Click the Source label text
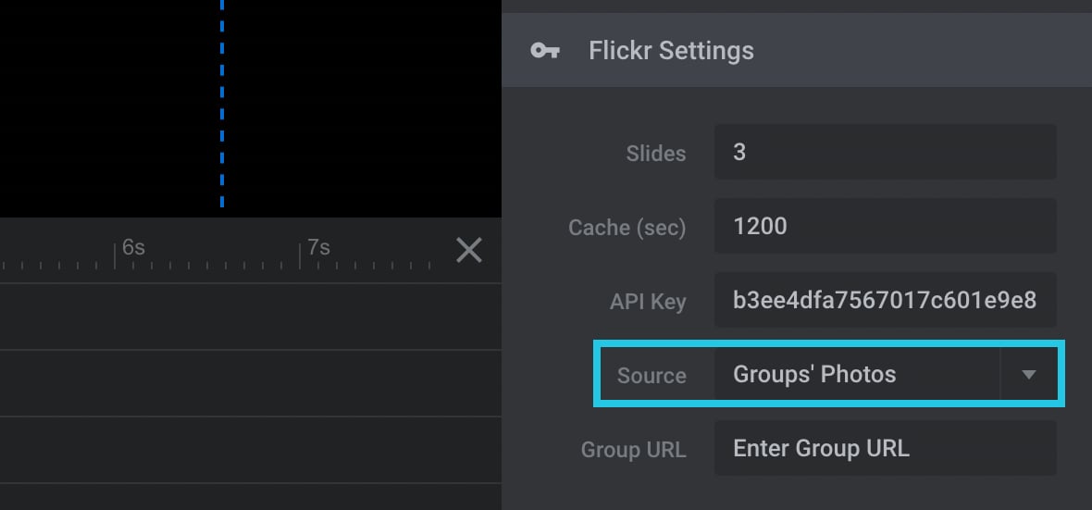This screenshot has width=1092, height=510. coord(651,376)
